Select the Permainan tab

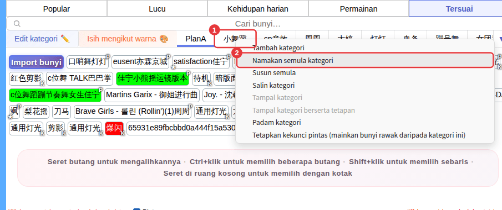click(x=358, y=9)
